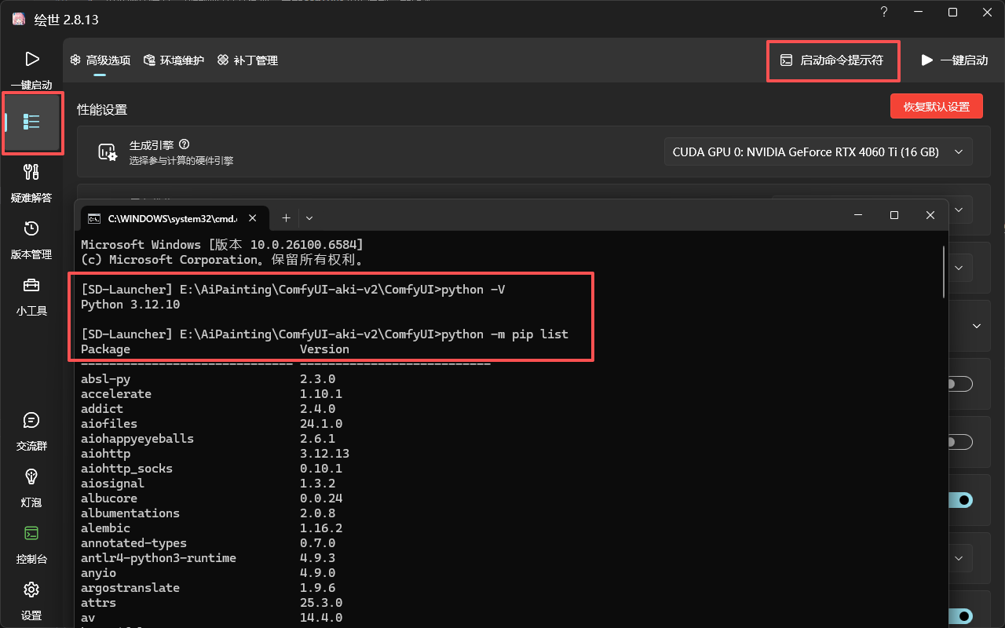Expand the dropdown directly below the GPU selector
Viewport: 1005px width, 628px height.
(x=959, y=210)
